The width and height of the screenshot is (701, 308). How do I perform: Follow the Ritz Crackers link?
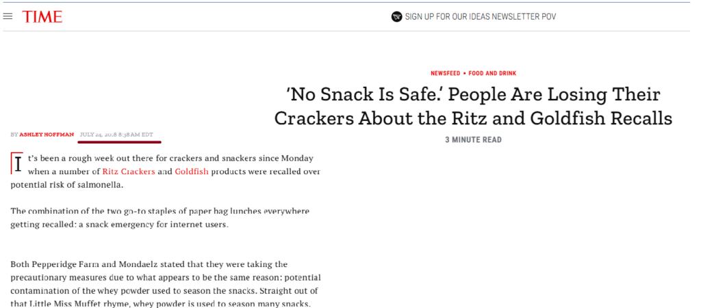click(129, 171)
